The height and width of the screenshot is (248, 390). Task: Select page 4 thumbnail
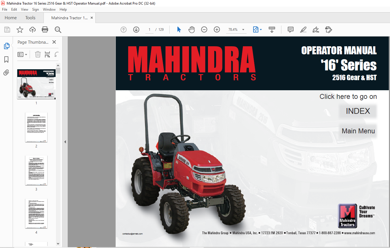point(36,214)
